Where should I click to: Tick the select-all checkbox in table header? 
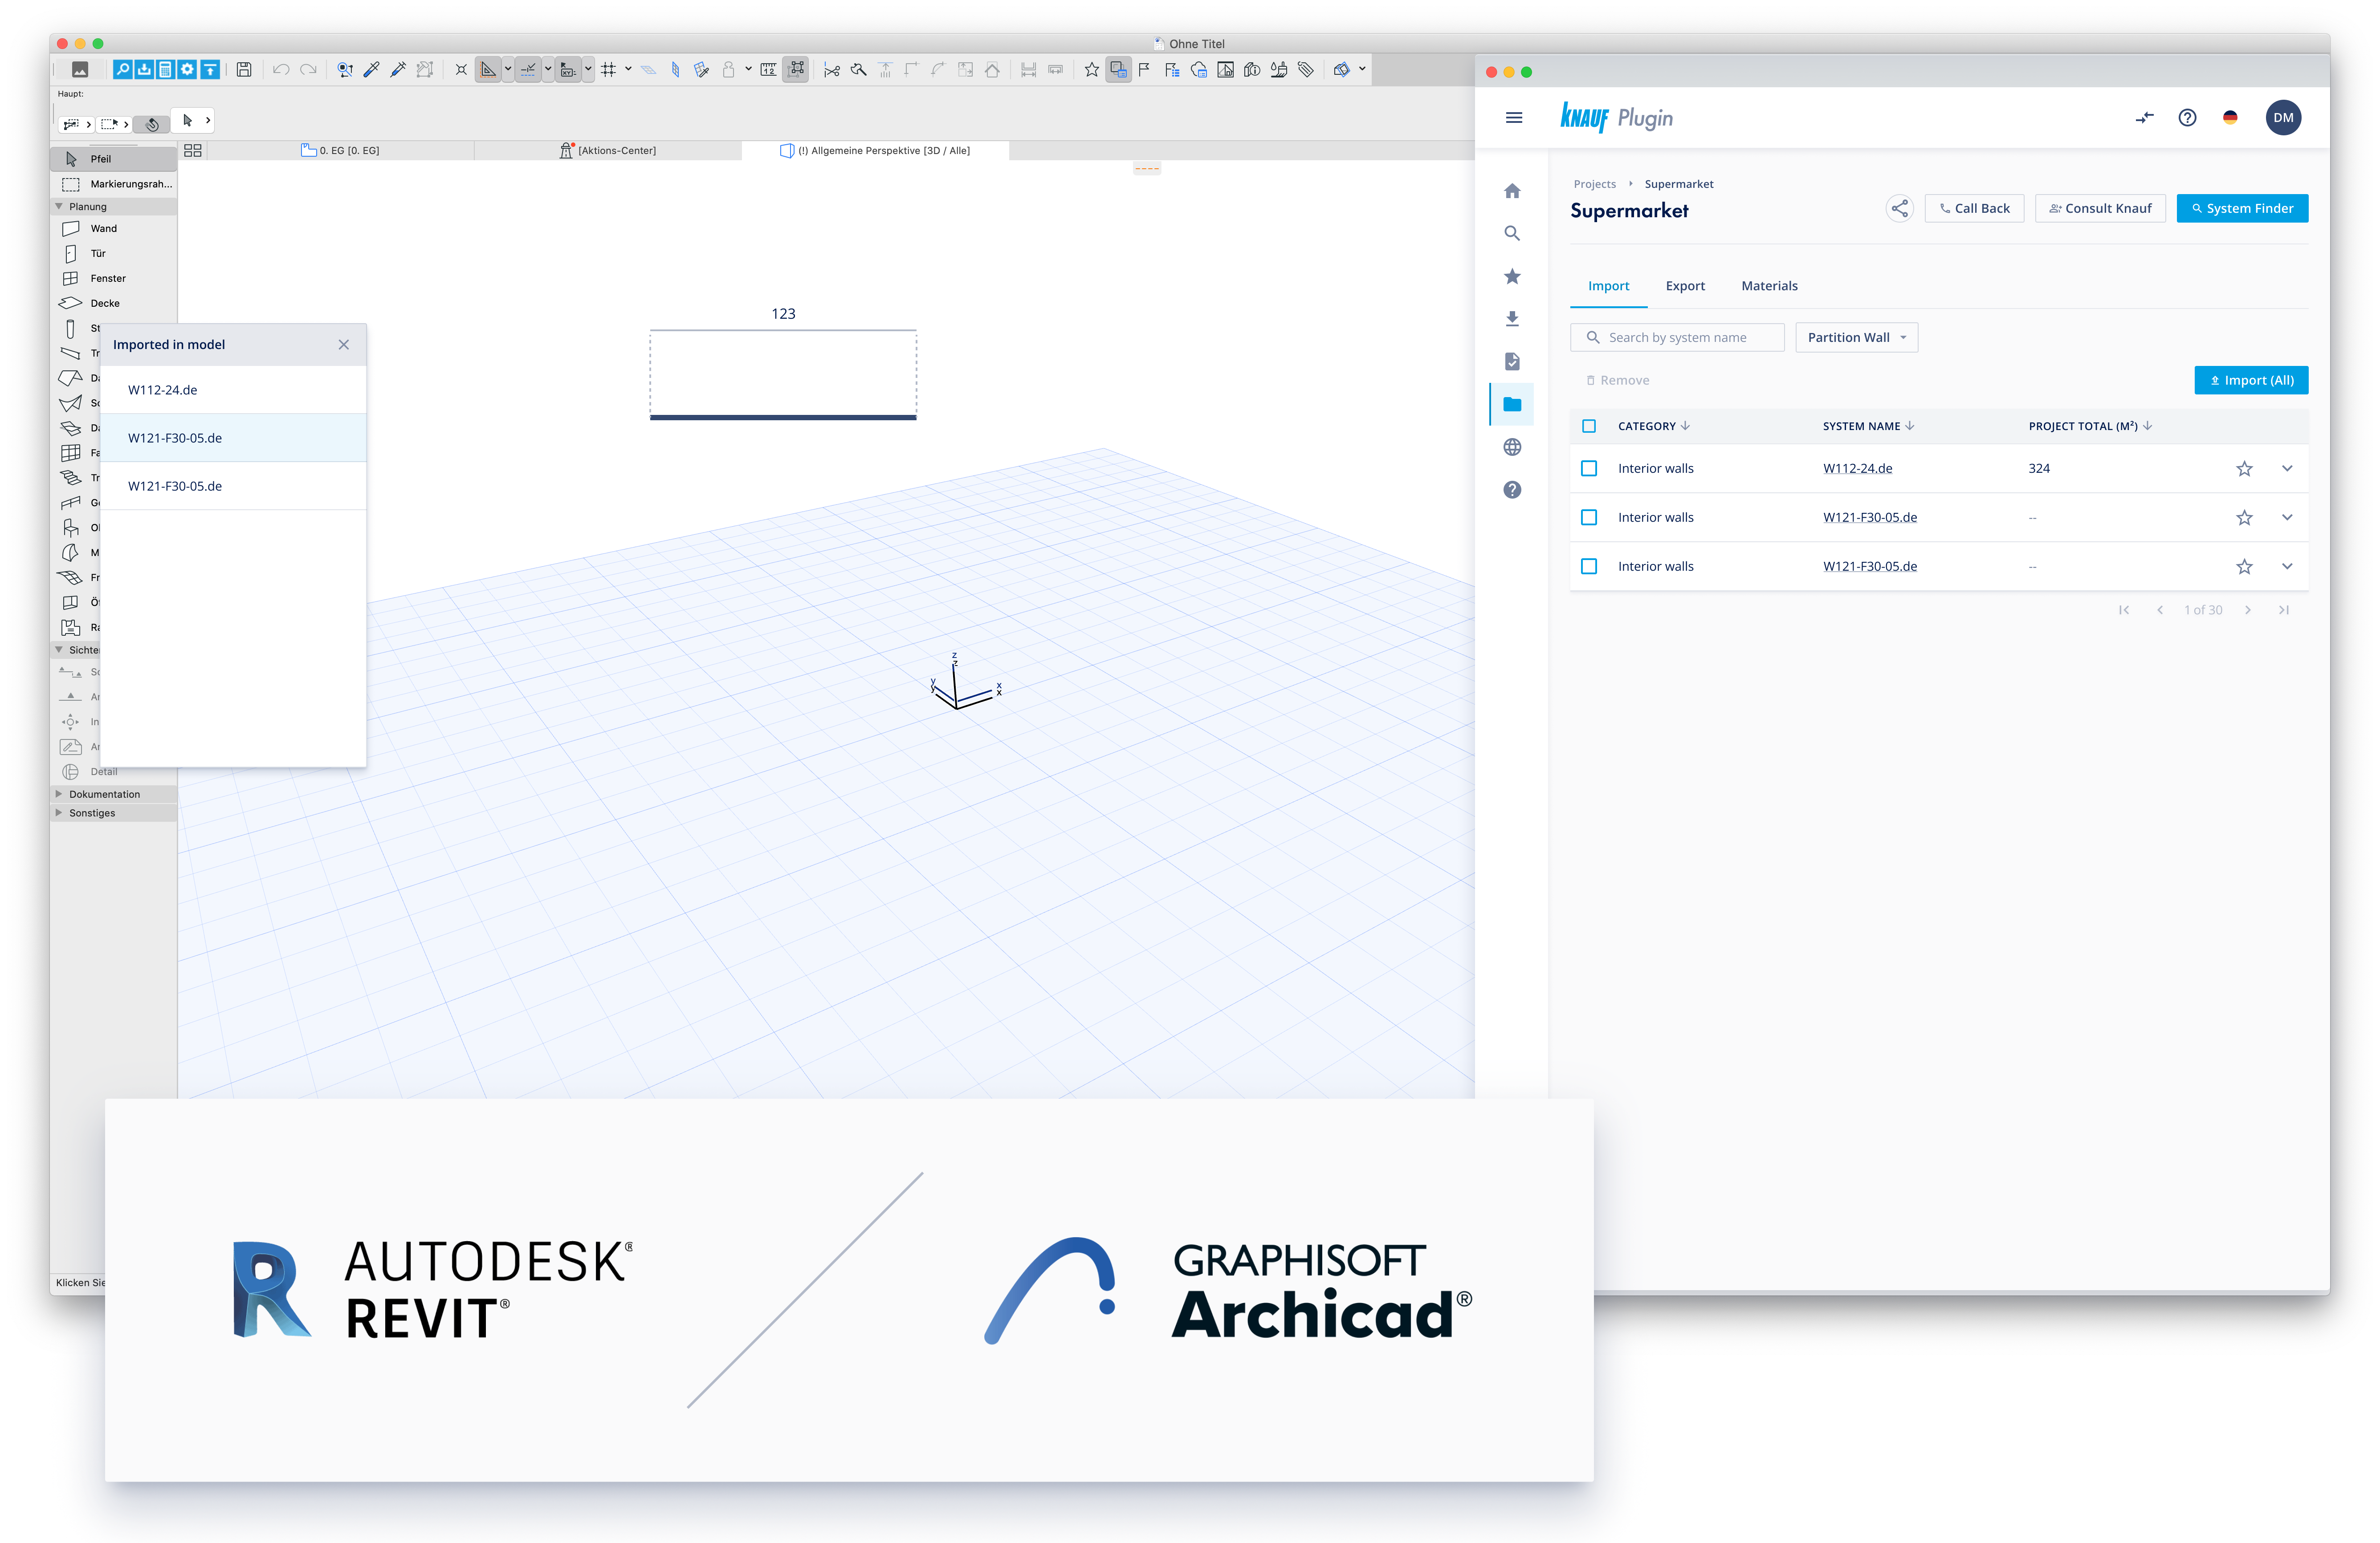point(1589,427)
